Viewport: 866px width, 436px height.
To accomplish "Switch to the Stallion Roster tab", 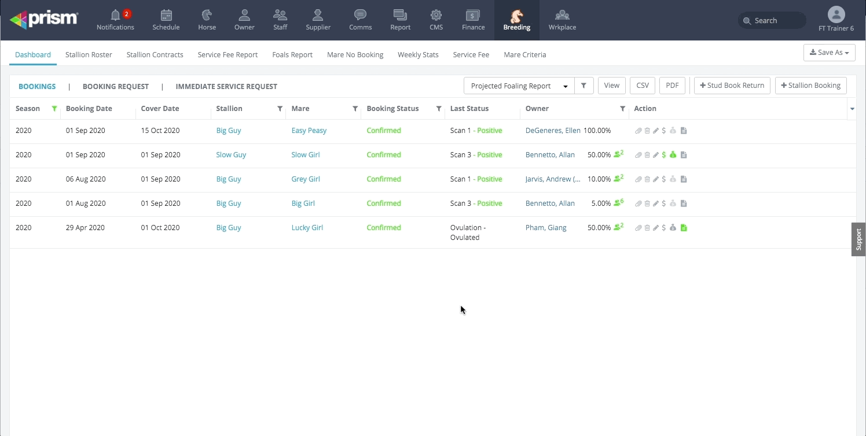I will point(89,54).
